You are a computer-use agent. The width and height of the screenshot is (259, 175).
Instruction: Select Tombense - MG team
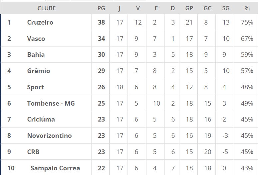(51, 103)
